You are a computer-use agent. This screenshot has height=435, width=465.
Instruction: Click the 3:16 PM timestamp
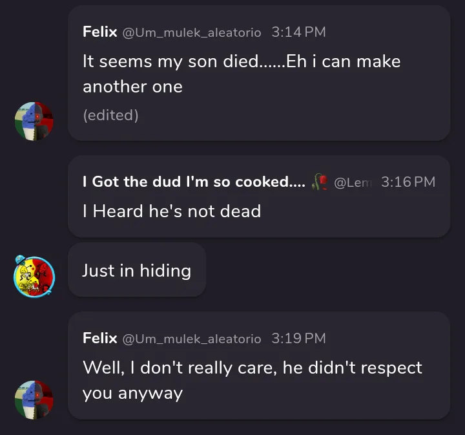click(x=408, y=182)
